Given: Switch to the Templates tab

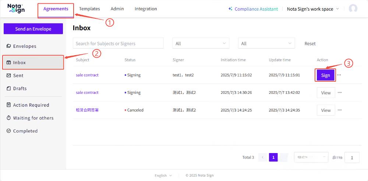Looking at the screenshot, I should pos(89,9).
